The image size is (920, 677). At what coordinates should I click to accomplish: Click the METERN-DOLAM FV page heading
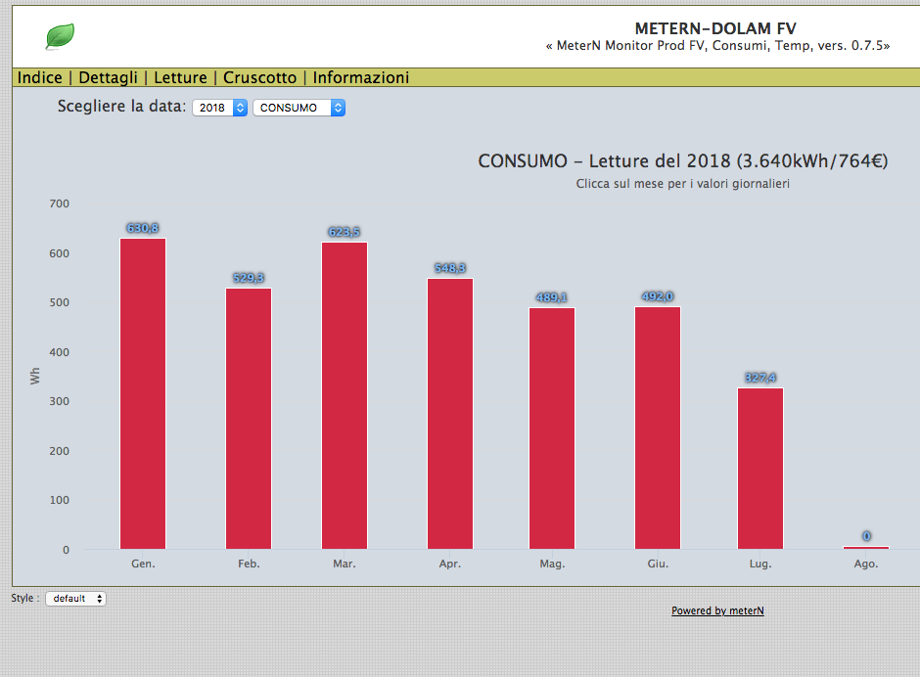(715, 28)
